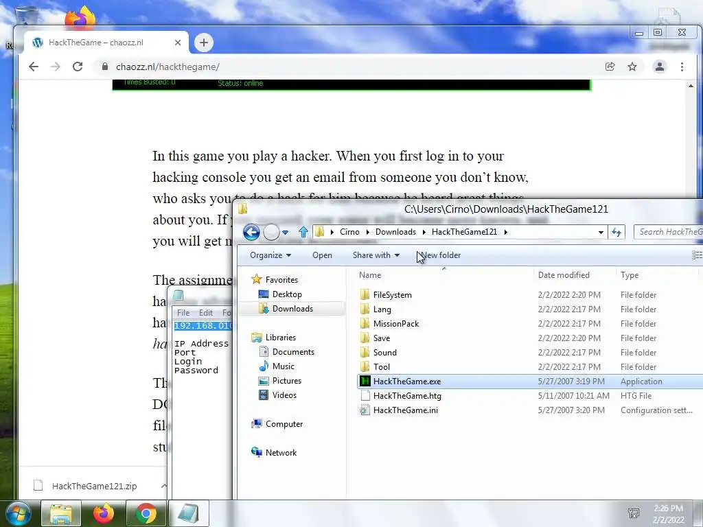Viewport: 703px width, 527px height.
Task: Open the Chrome share page icon
Action: coord(610,67)
